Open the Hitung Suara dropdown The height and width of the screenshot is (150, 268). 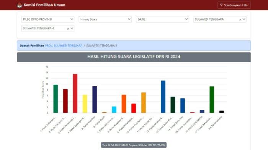pos(105,19)
